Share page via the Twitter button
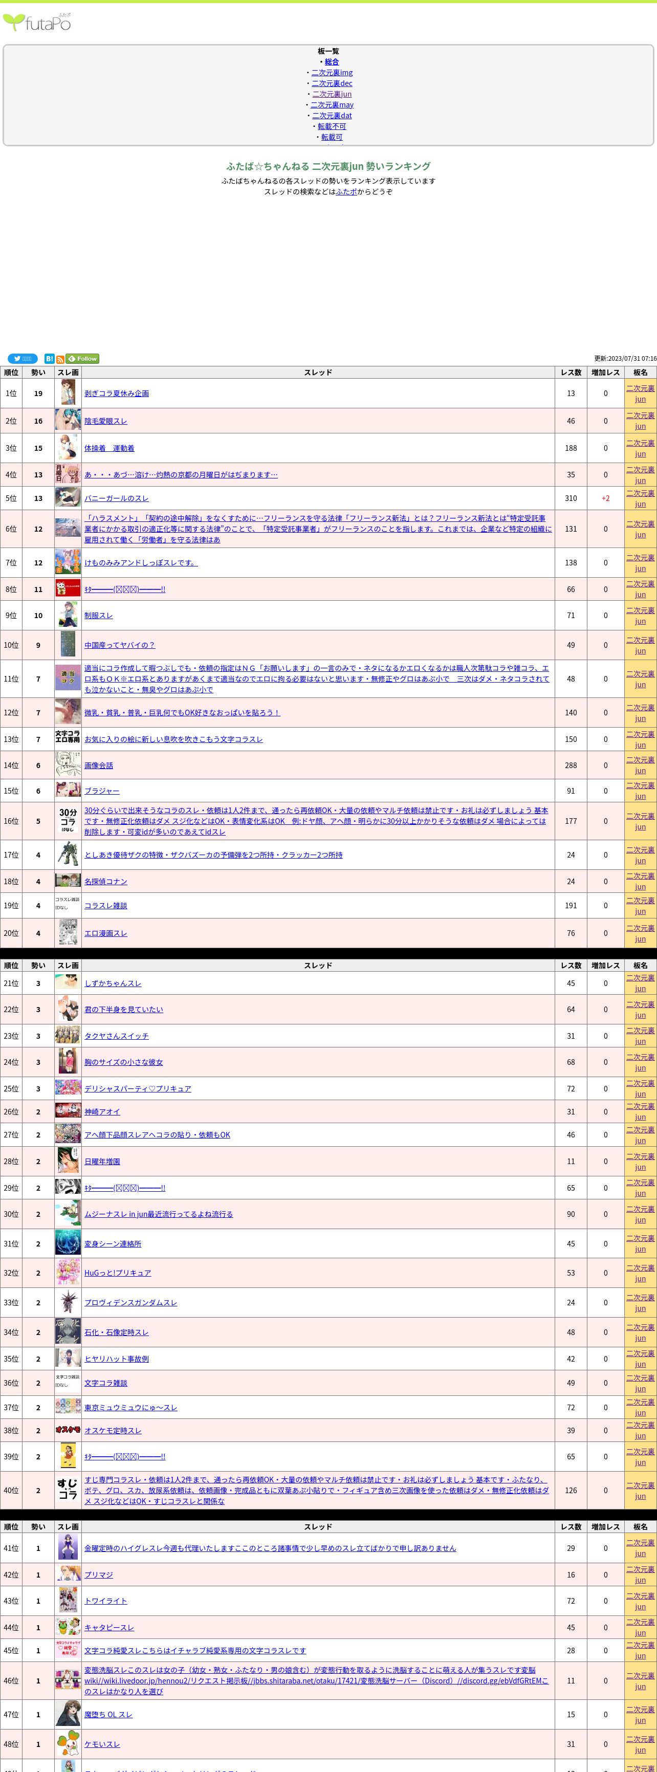657x1772 pixels. [23, 358]
